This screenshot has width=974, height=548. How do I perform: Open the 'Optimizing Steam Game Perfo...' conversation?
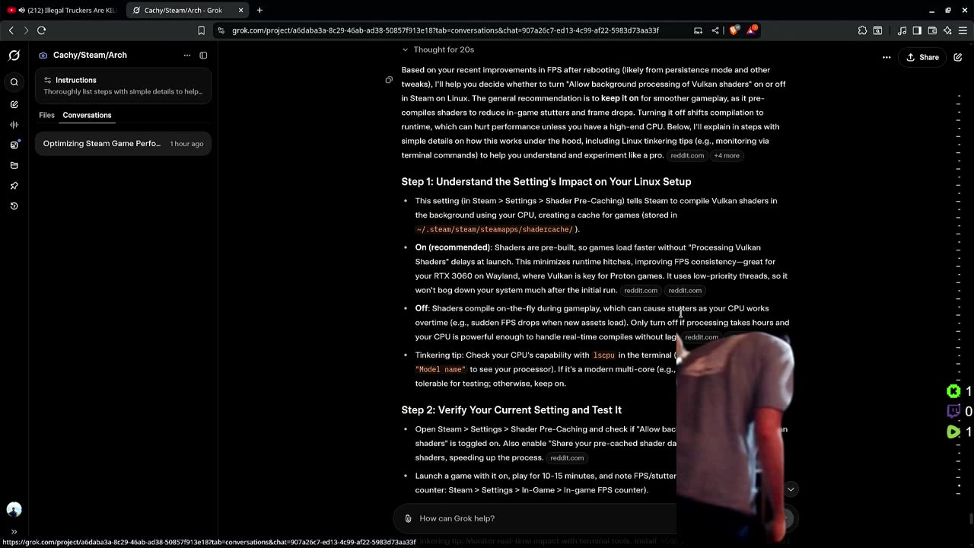click(x=123, y=143)
